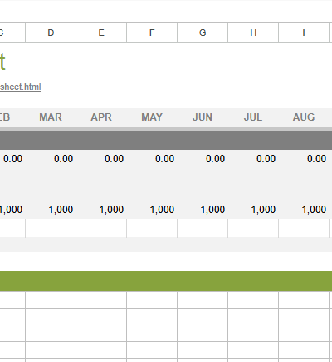Image resolution: width=332 pixels, height=362 pixels.
Task: Open the sheet.html hyperlink
Action: pyautogui.click(x=20, y=87)
